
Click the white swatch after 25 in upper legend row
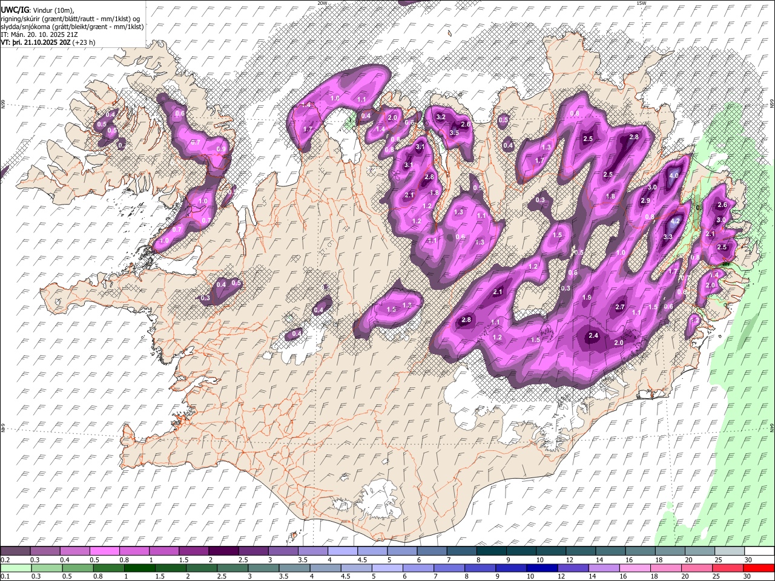pos(759,551)
